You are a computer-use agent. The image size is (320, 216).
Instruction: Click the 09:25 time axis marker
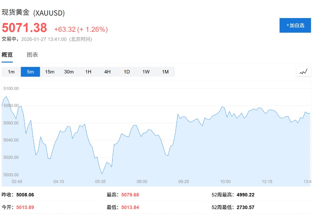click(x=183, y=181)
